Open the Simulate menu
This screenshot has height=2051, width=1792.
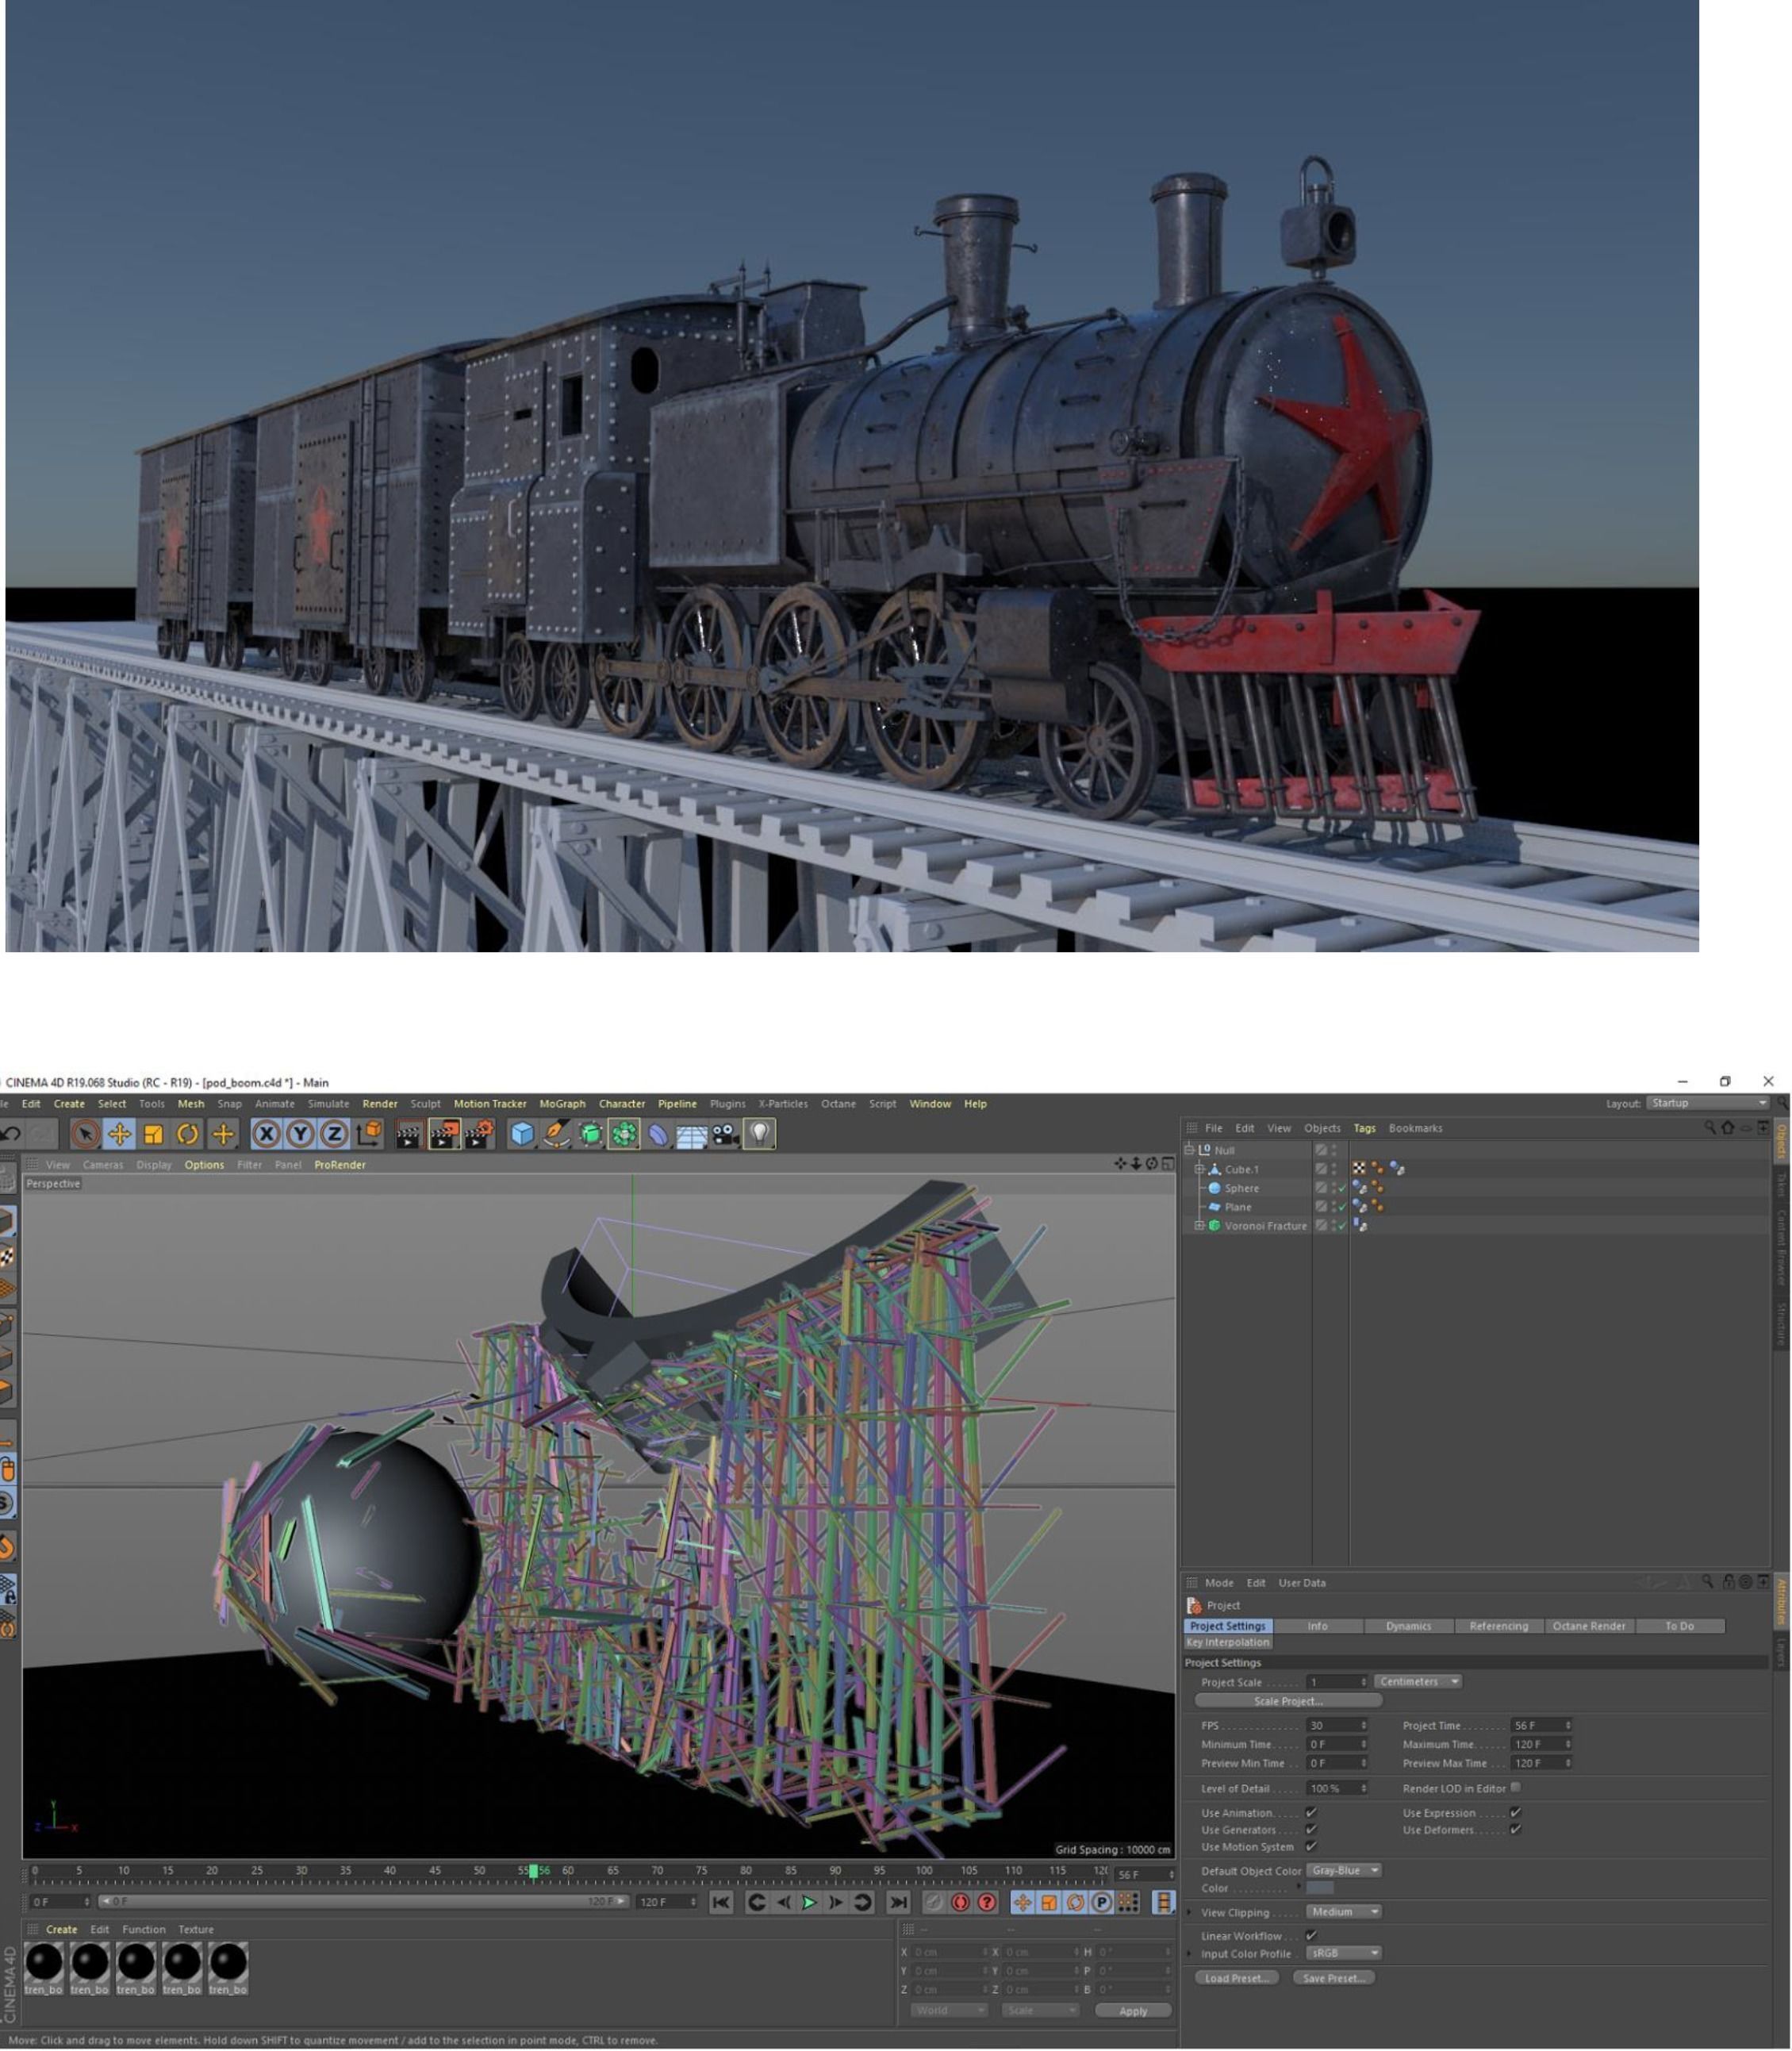click(x=328, y=1104)
